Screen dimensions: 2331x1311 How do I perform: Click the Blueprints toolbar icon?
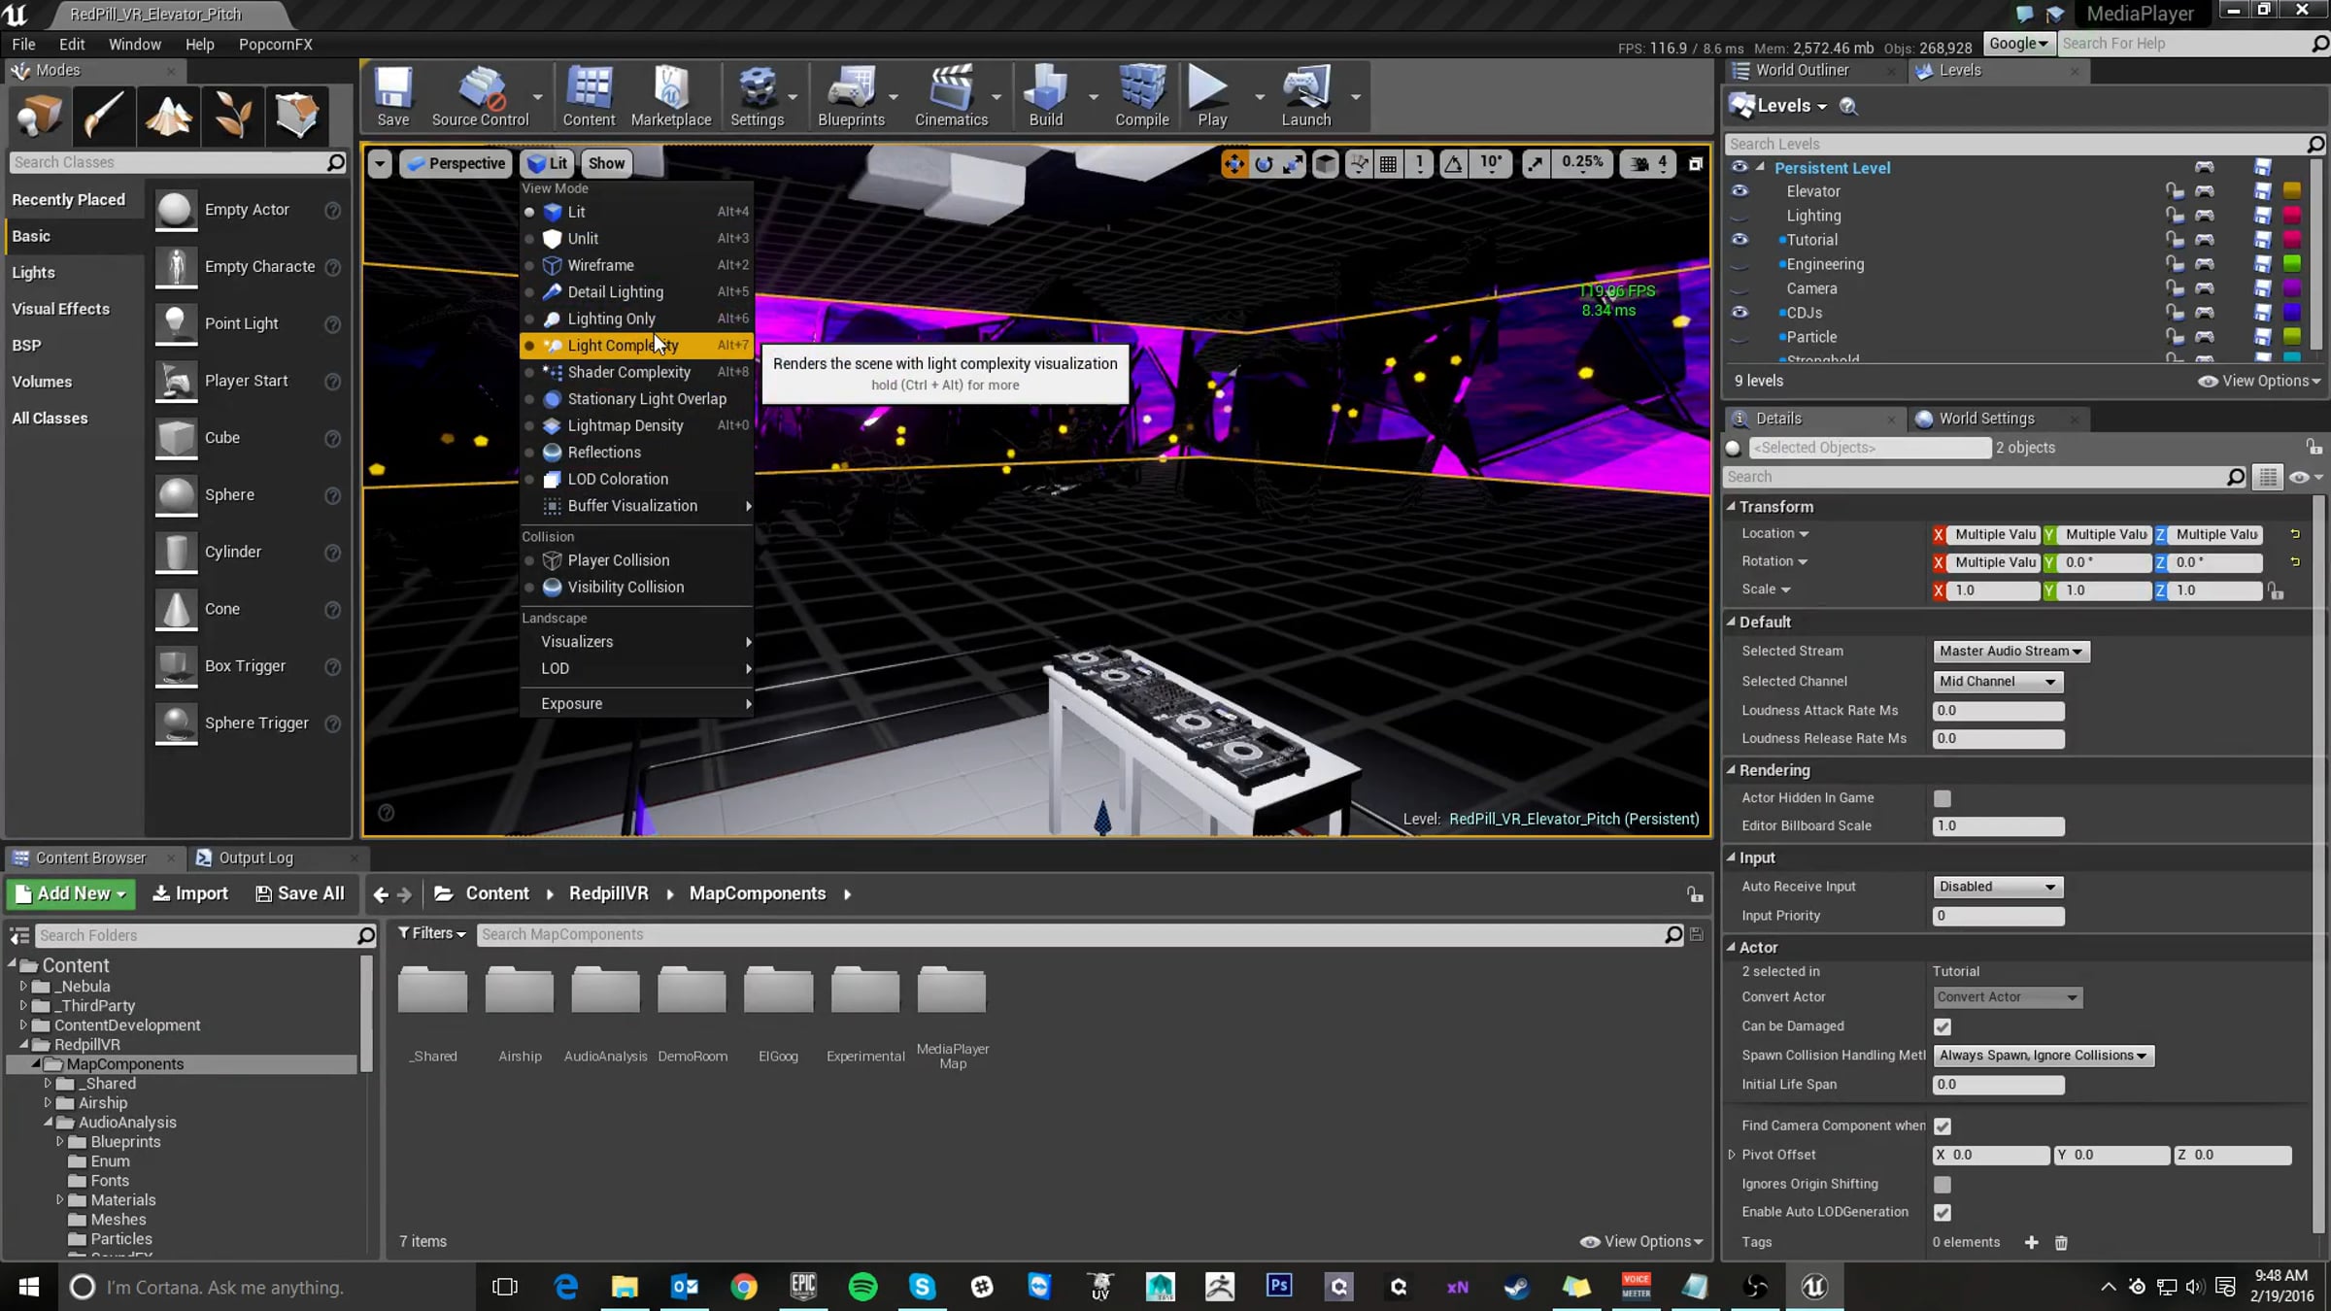point(851,96)
